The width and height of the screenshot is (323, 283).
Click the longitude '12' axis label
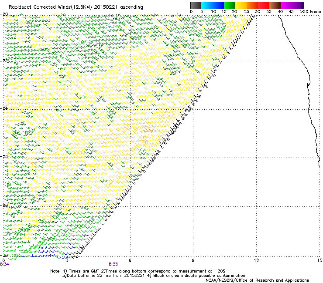point(256,260)
